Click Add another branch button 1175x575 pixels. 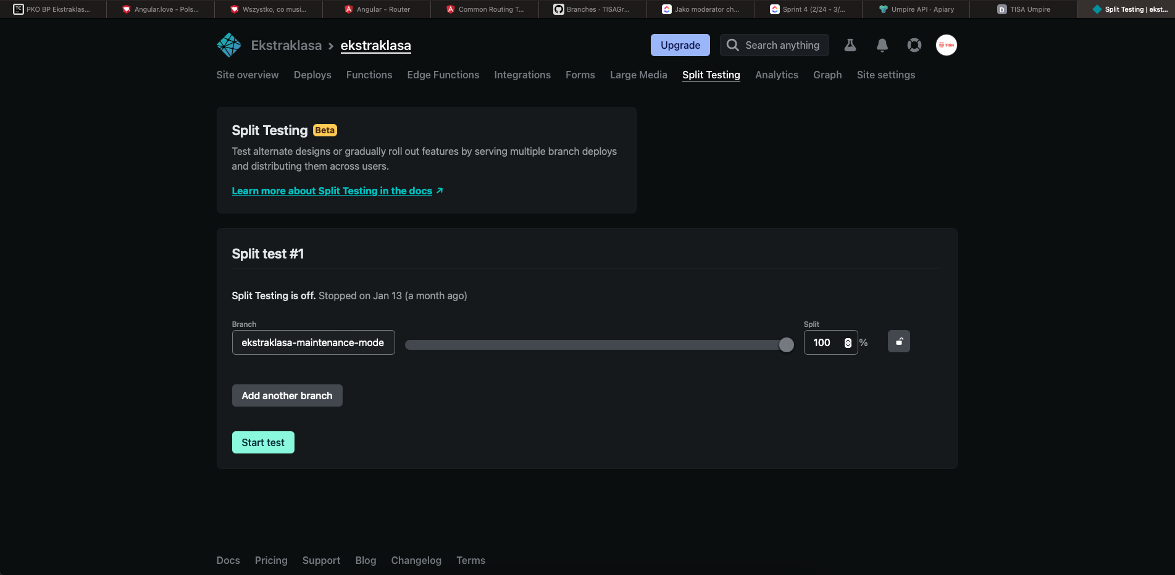pyautogui.click(x=287, y=395)
